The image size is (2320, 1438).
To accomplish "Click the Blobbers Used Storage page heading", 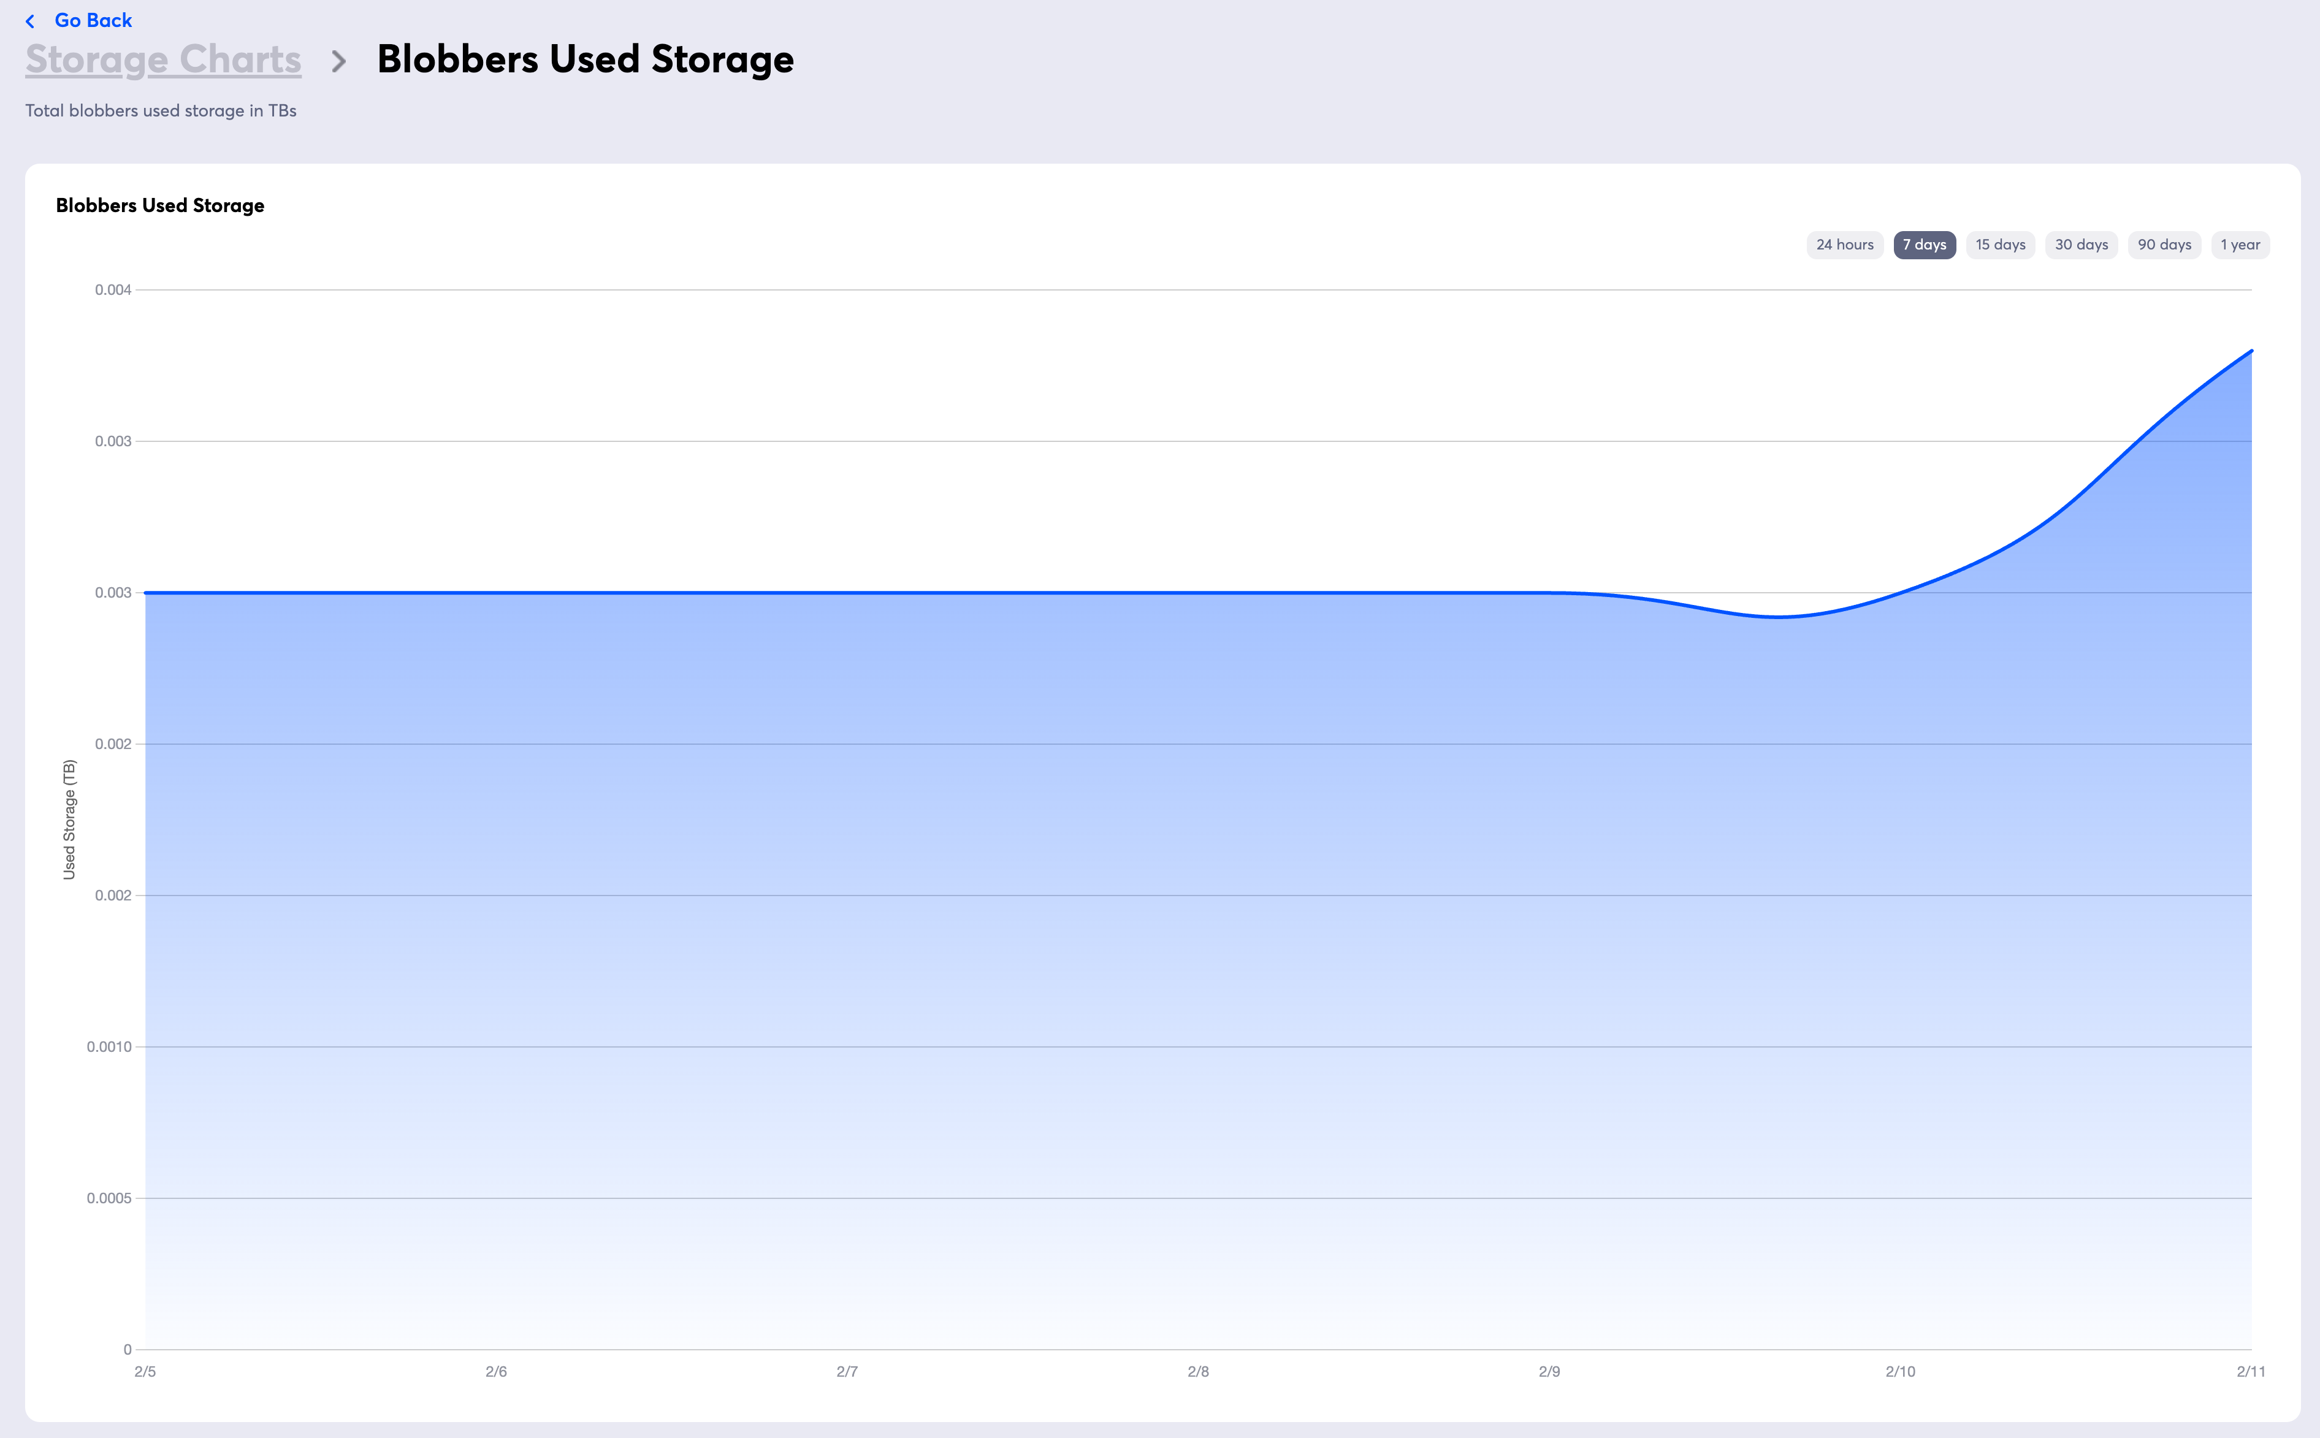I will [x=585, y=59].
